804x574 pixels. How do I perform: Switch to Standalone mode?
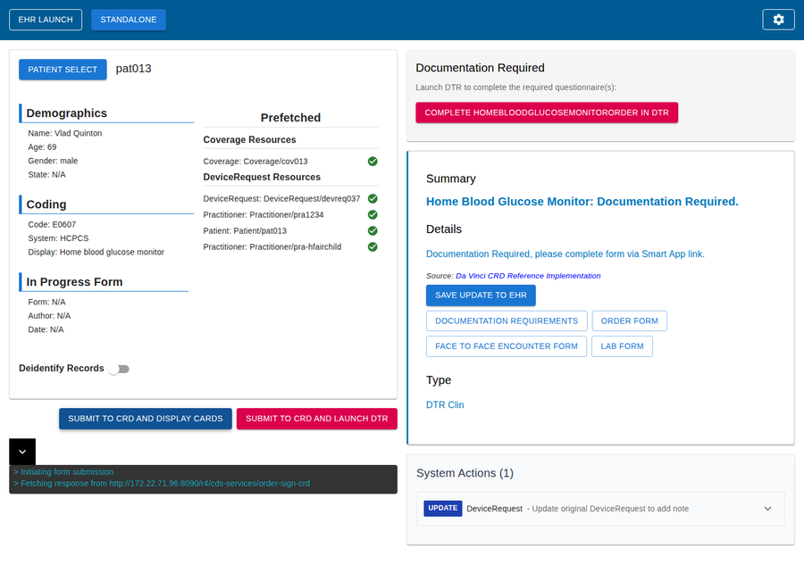pos(129,20)
